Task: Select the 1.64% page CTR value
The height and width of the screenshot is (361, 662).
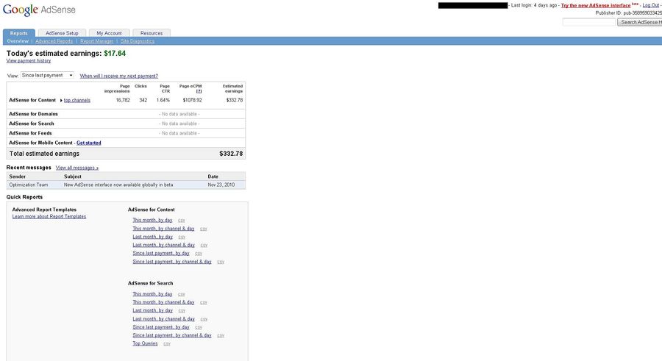Action: 163,101
